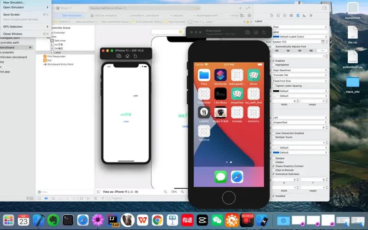Viewport: 368px width, 230px height.
Task: Open WeChat from the macOS Dock
Action: pos(217,220)
